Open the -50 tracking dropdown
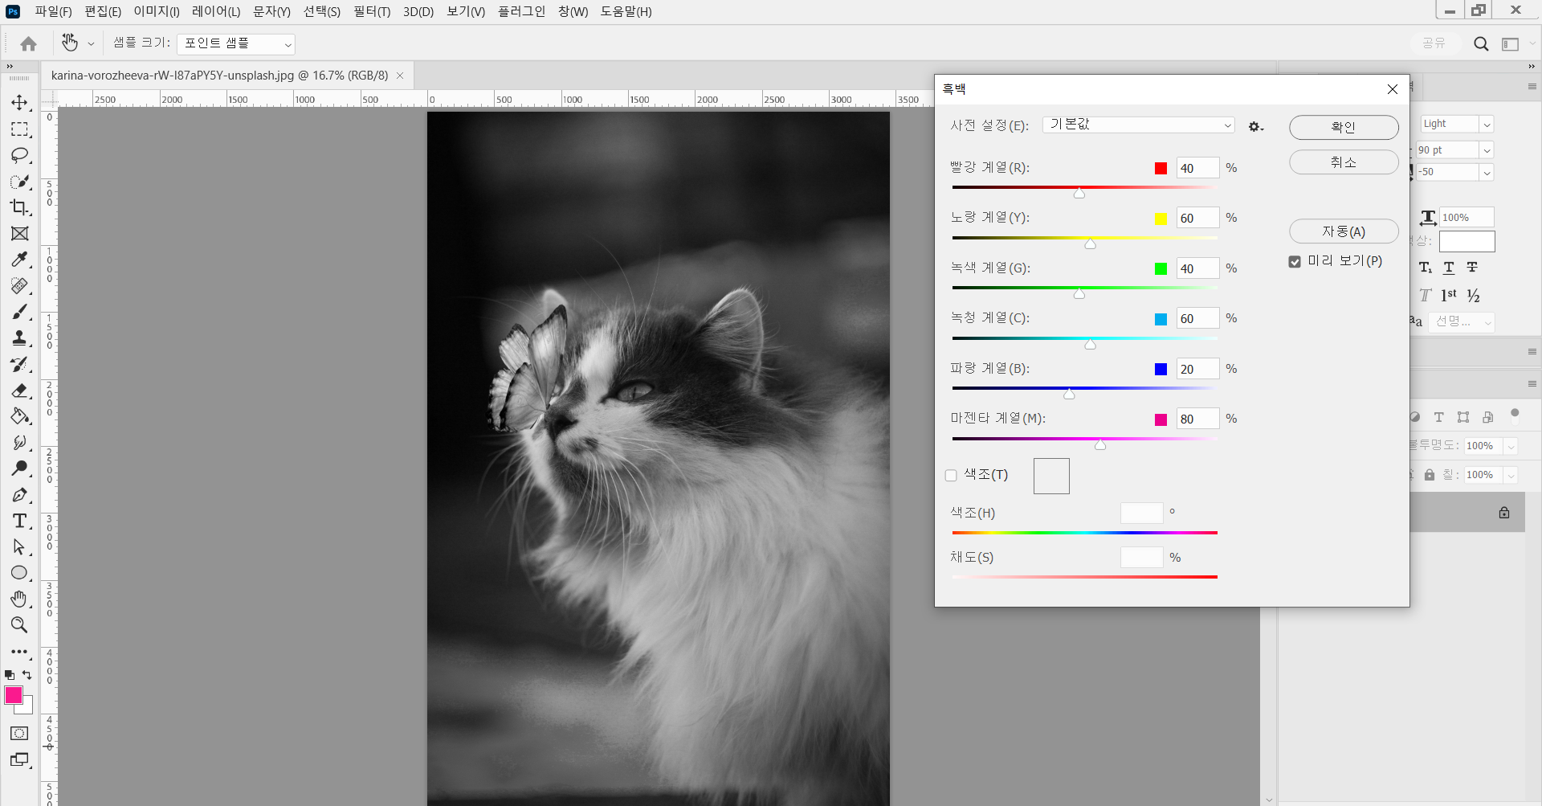 tap(1487, 172)
